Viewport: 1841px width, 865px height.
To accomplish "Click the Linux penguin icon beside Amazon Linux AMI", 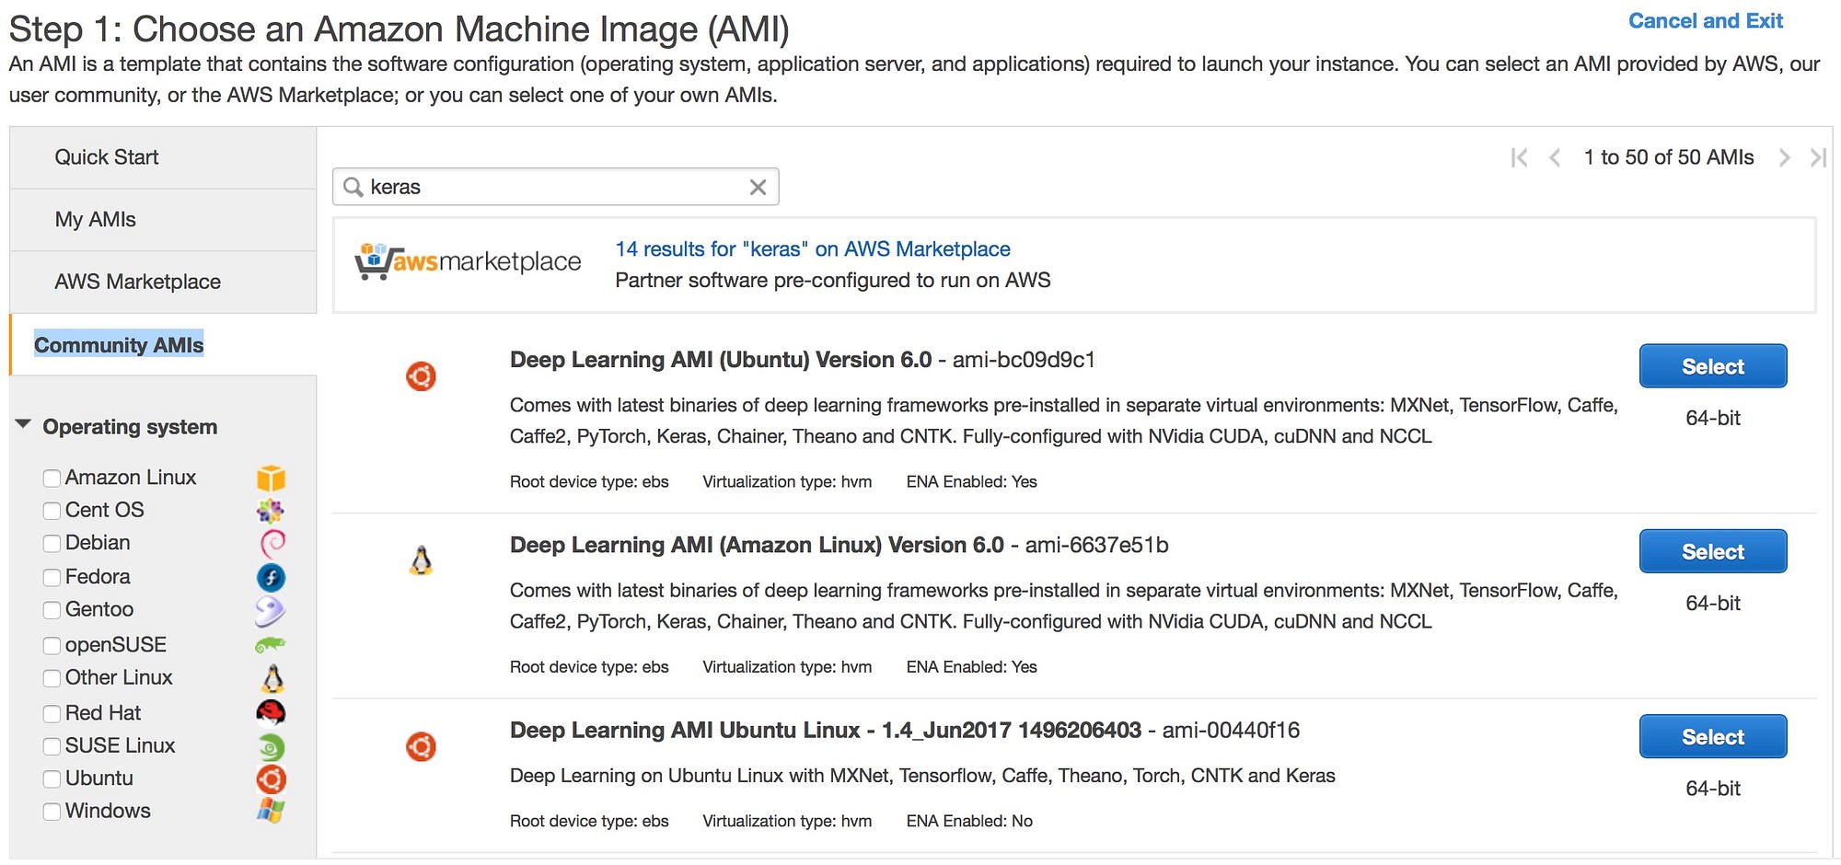I will 421,560.
